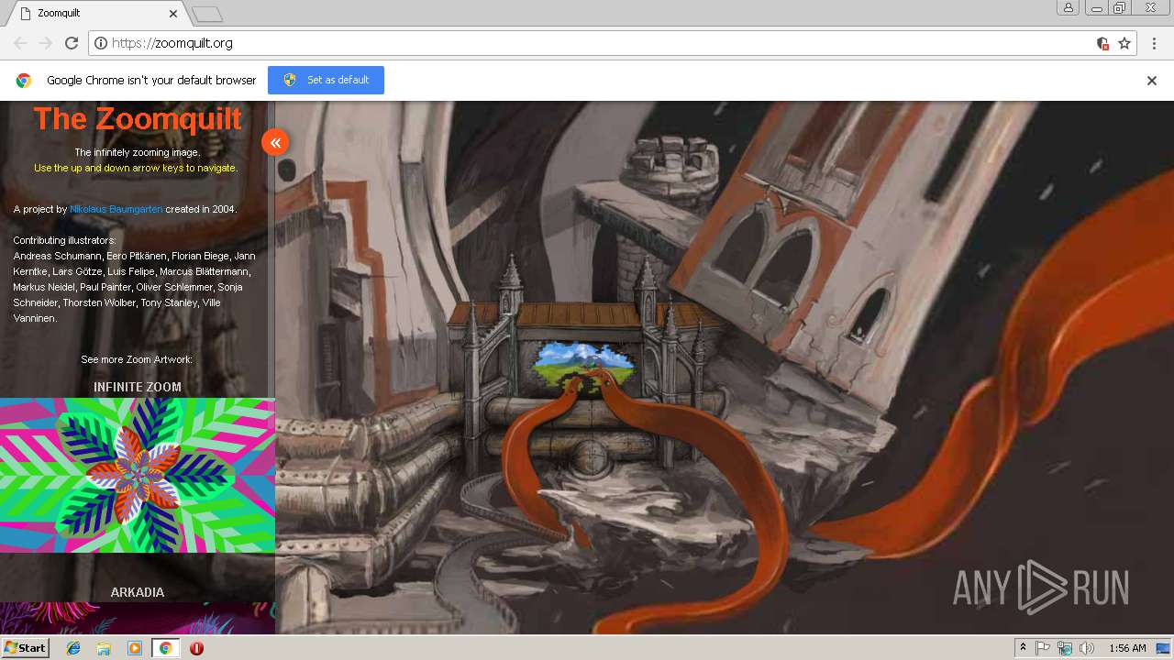Open the INFINITE ZOOM artwork thumbnail
The width and height of the screenshot is (1174, 660).
point(138,475)
